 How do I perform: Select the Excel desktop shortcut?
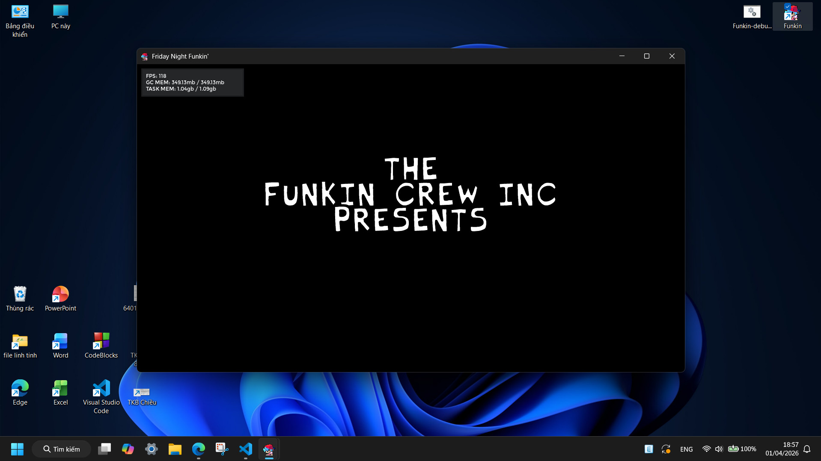pos(60,393)
